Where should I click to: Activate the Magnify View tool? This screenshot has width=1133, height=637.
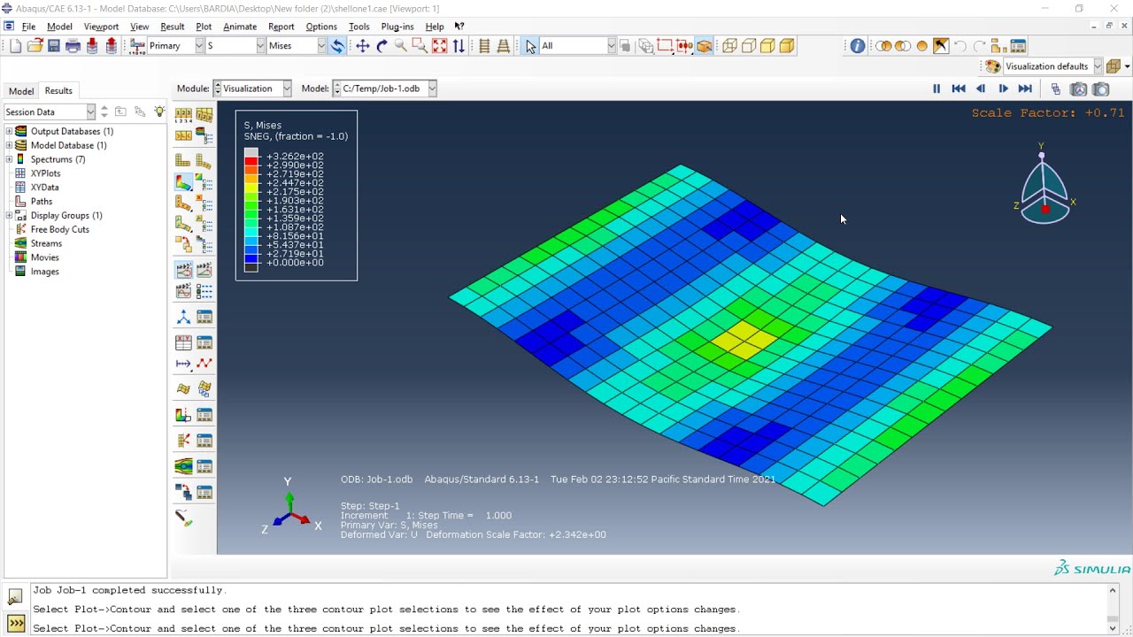coord(401,46)
